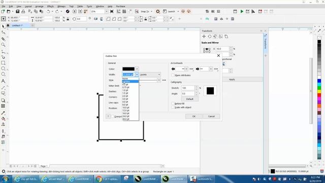Click Cancel in the Outline Pen dialog

pos(211,116)
